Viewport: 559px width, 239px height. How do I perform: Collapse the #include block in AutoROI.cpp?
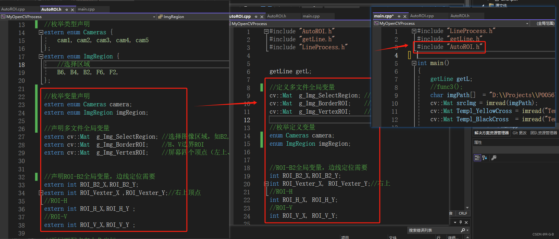(266, 31)
